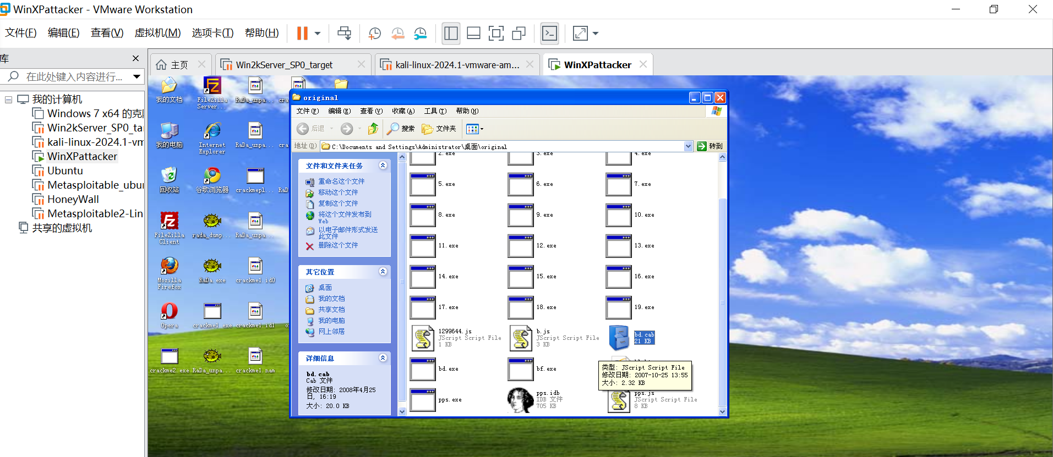Screen dimensions: 1053x457
Task: Open the 收藏(A) menu in Explorer window
Action: 403,111
